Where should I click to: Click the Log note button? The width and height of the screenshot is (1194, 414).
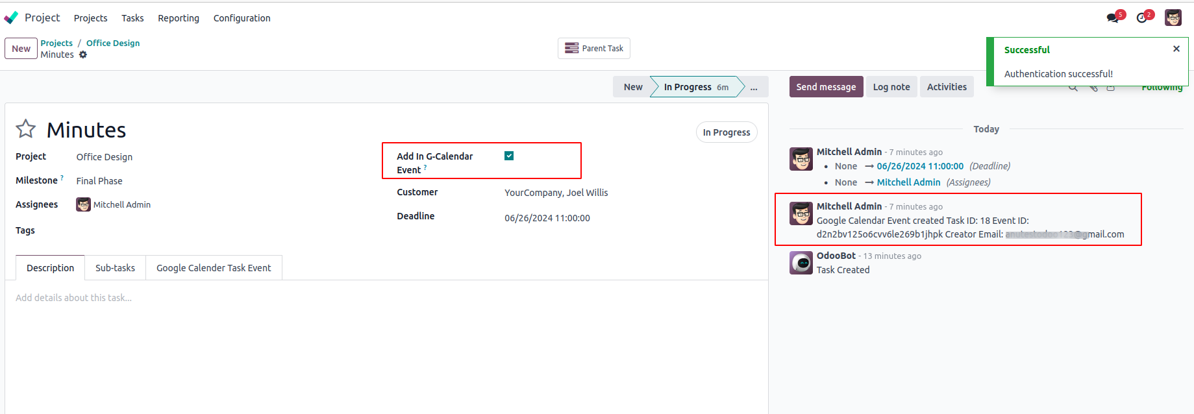[891, 87]
